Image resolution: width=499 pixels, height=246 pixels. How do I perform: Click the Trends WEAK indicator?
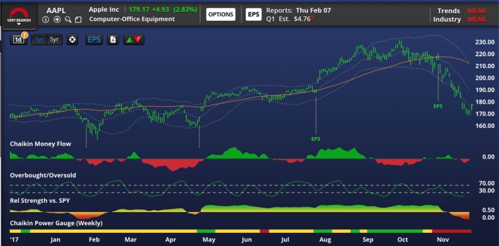pyautogui.click(x=461, y=11)
